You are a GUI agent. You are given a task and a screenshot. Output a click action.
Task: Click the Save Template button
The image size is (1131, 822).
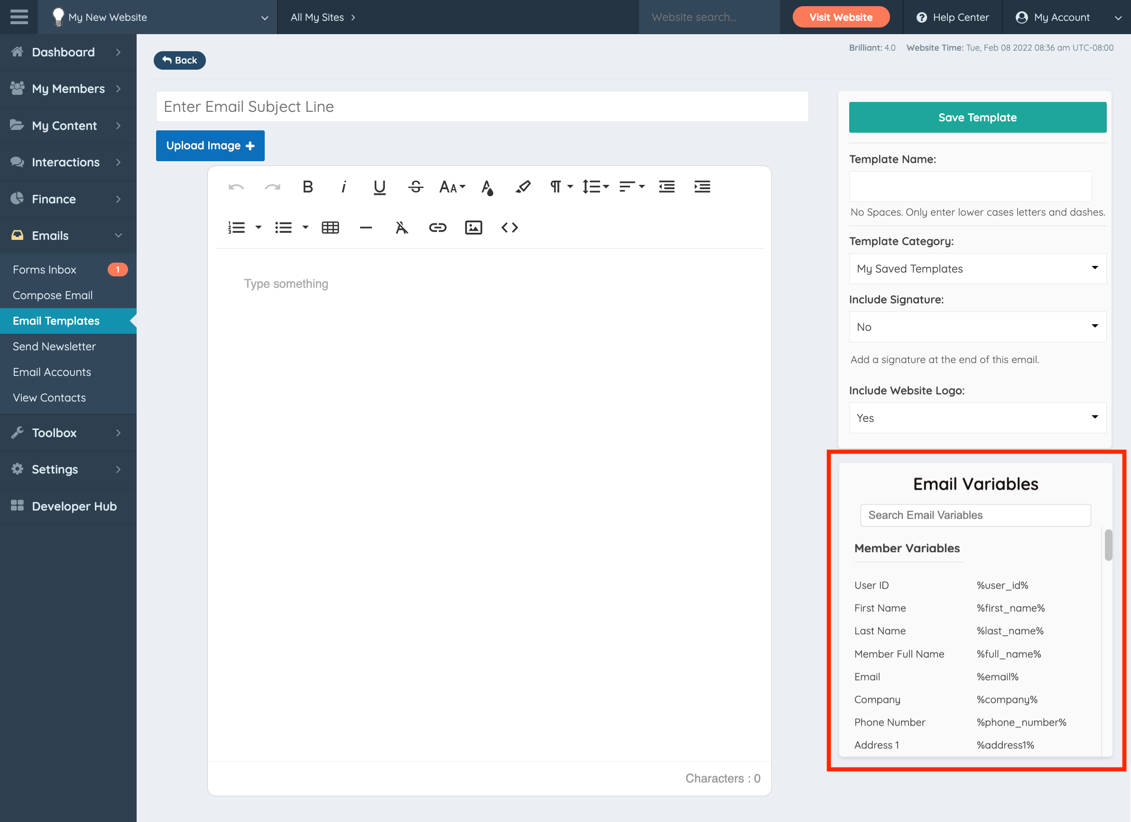977,118
